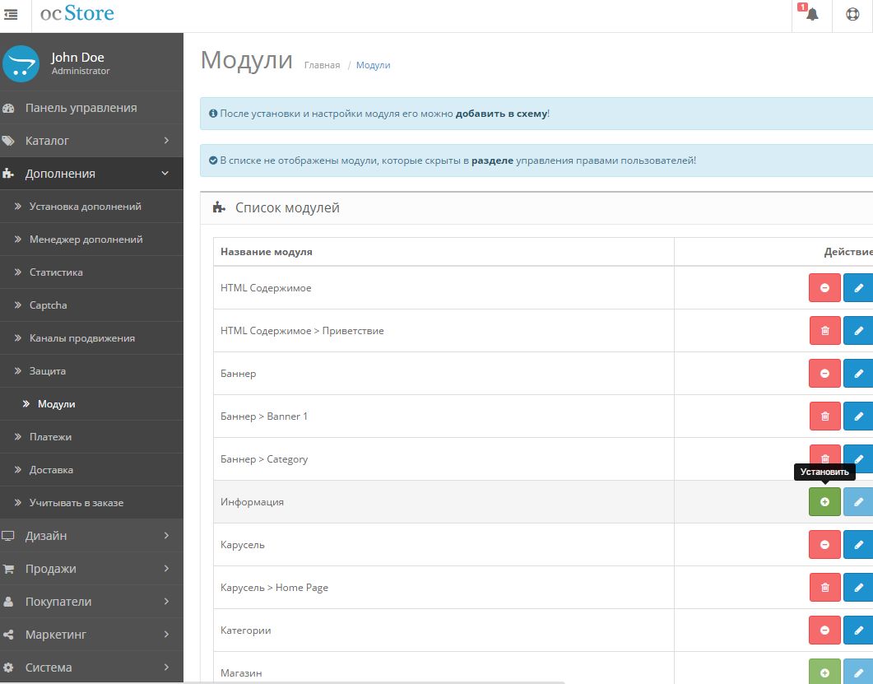Open Платежи in the sidebar
873x684 pixels.
point(50,437)
